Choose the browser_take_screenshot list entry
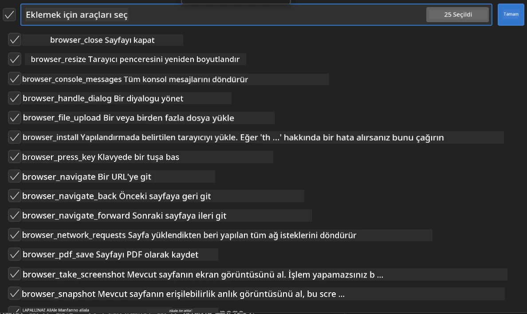The width and height of the screenshot is (527, 314). (x=264, y=275)
